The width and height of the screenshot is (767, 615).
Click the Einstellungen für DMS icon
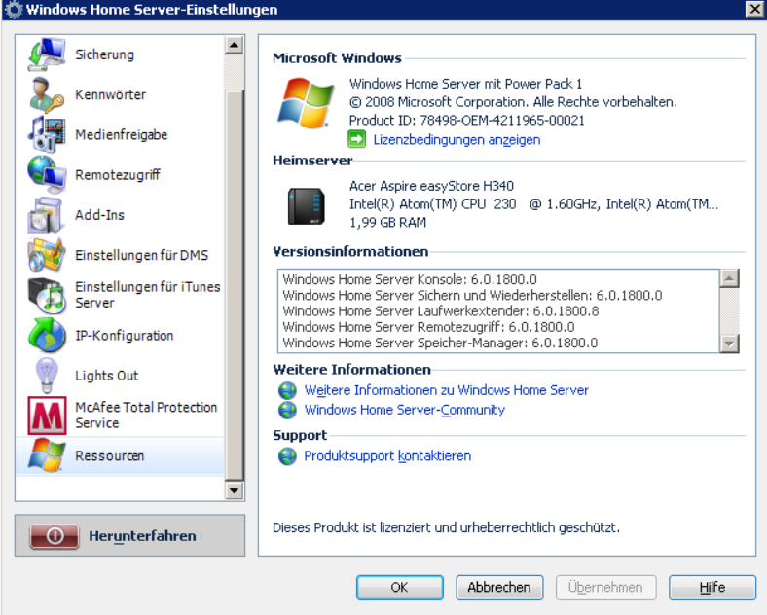[x=47, y=255]
